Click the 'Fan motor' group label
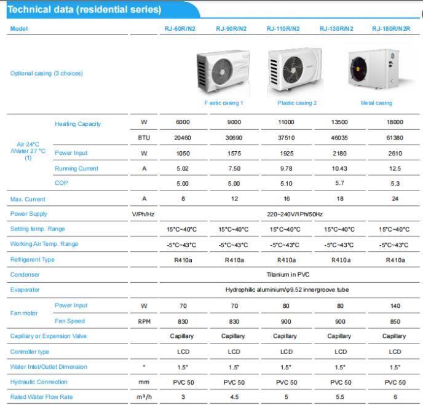Image resolution: width=423 pixels, height=405 pixels. click(x=24, y=313)
